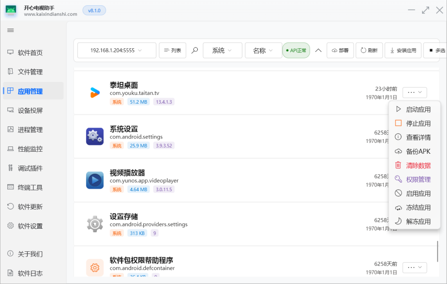447x284 pixels.
Task: Click the 泰坦桌面 app icon
Action: click(x=95, y=92)
